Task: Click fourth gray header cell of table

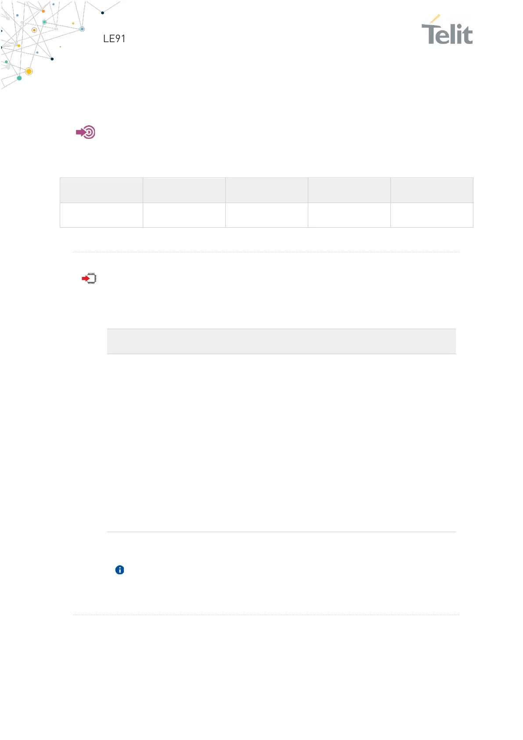Action: click(x=349, y=190)
